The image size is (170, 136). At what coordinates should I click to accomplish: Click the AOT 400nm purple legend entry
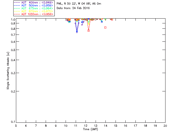[x=33, y=2]
